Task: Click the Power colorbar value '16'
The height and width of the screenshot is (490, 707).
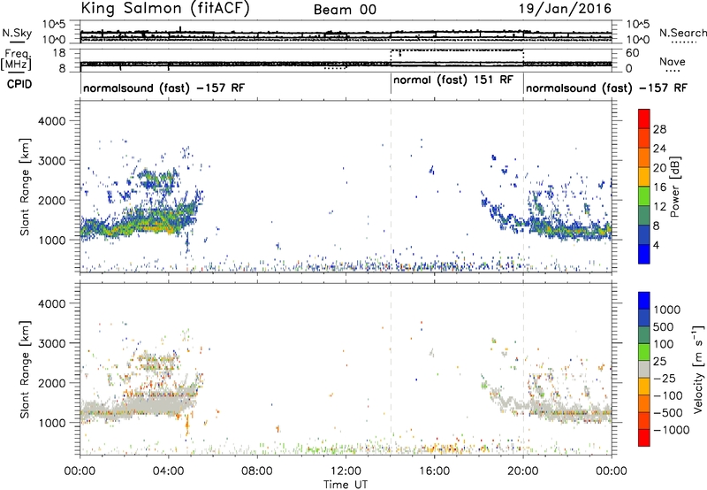Action: click(x=659, y=188)
